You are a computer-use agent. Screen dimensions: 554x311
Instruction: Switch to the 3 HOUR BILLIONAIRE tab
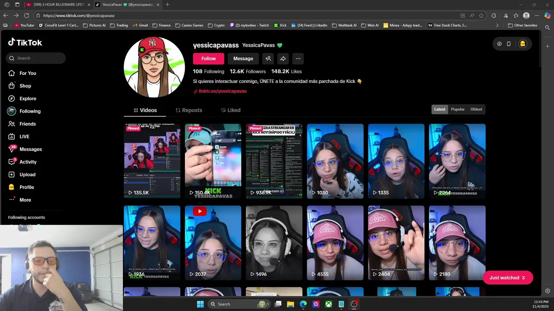tap(58, 5)
